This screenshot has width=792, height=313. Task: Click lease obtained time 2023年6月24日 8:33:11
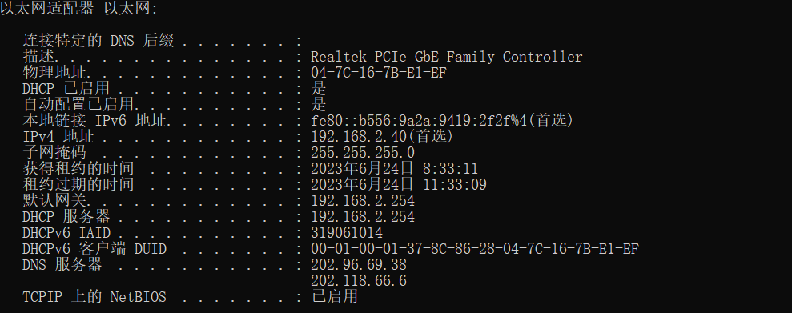(x=394, y=169)
